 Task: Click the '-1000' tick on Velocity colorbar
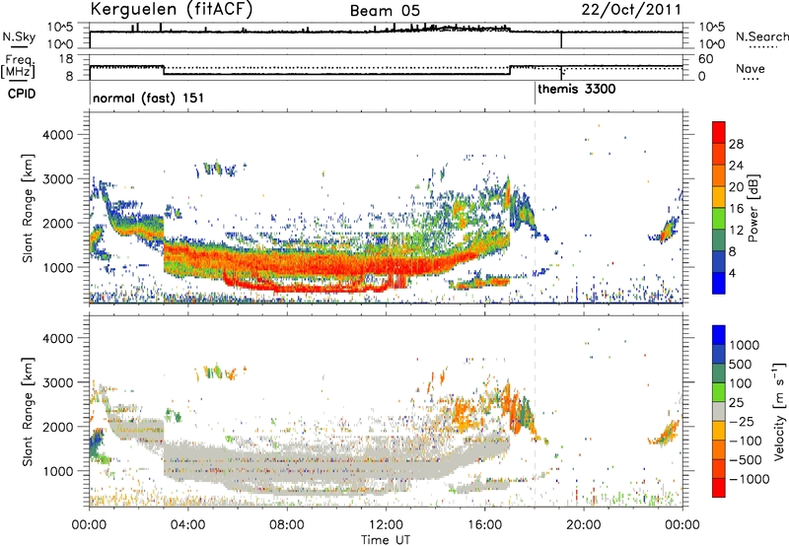pos(750,479)
